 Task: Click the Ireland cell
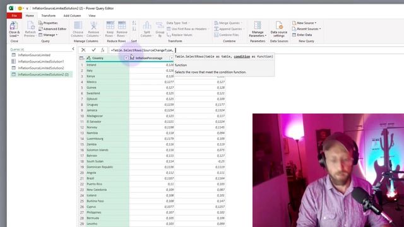pyautogui.click(x=107, y=65)
